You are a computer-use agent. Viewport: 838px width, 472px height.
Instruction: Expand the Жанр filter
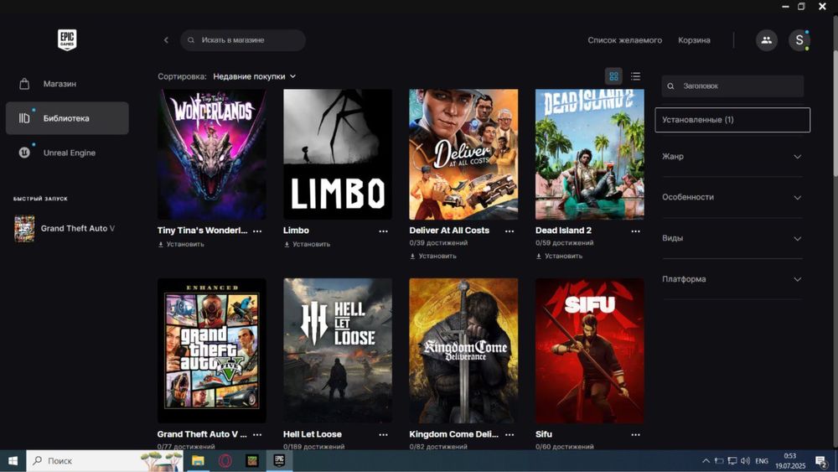pyautogui.click(x=732, y=157)
